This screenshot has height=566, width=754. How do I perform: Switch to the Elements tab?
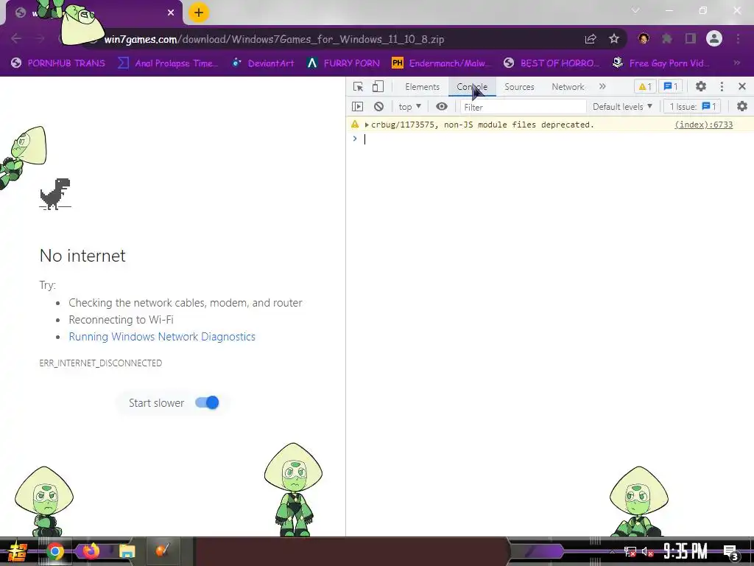pos(422,87)
